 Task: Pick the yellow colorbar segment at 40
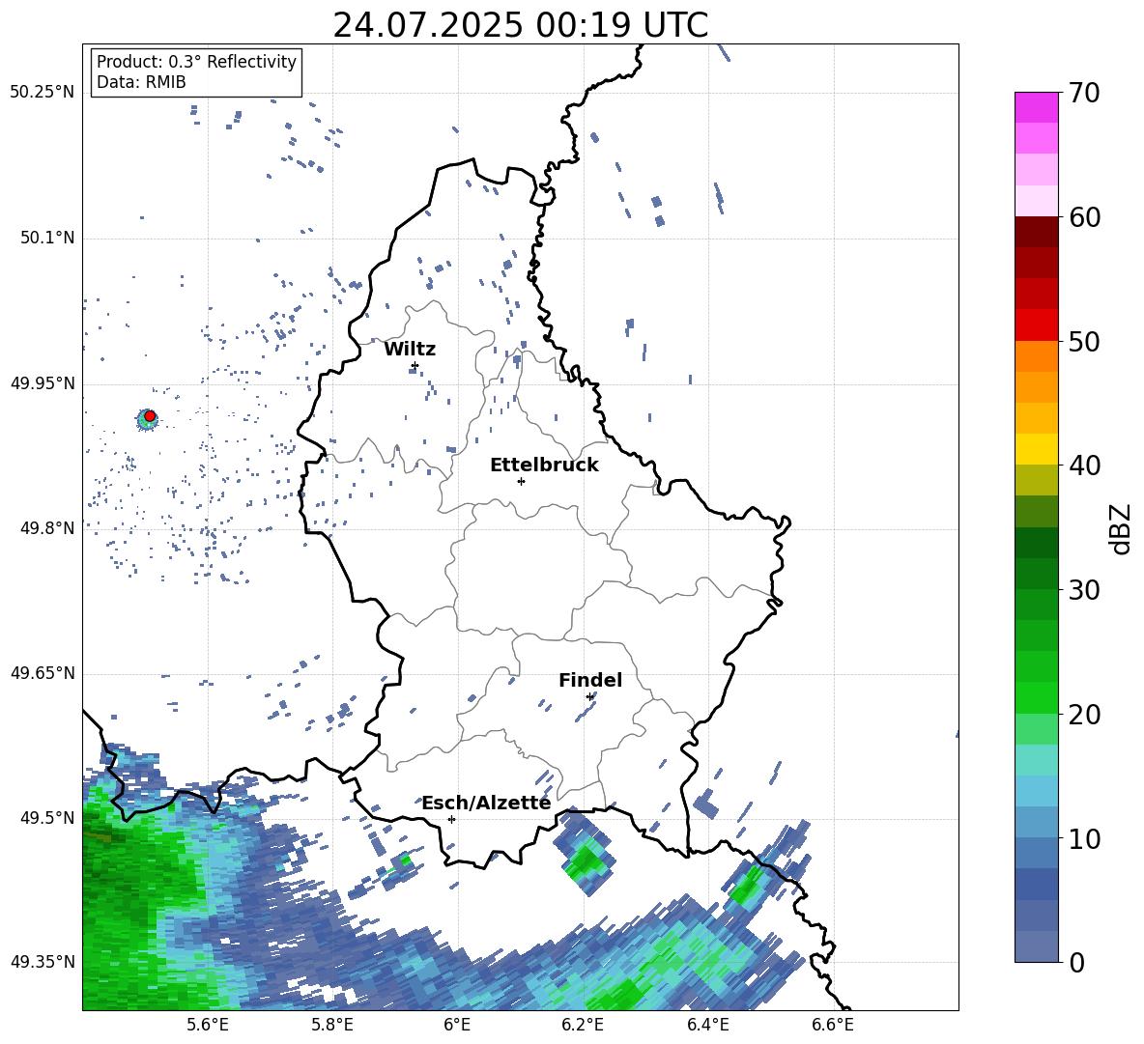click(x=1036, y=449)
